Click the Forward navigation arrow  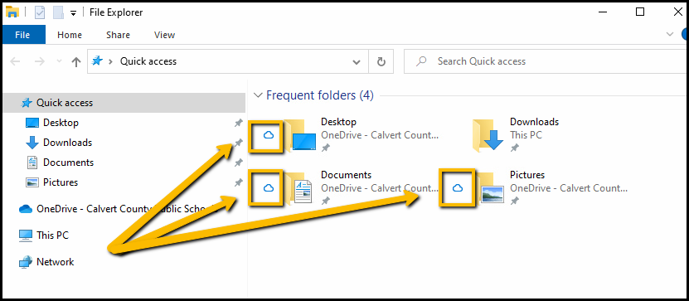40,61
